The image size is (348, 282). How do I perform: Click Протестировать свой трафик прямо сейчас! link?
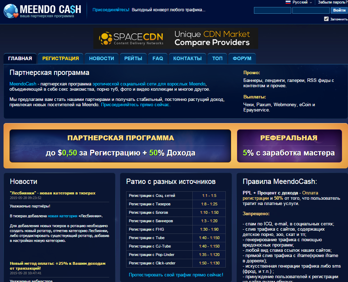pos(176,275)
